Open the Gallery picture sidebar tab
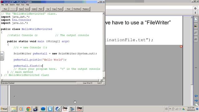The image size is (199, 112). (196, 26)
